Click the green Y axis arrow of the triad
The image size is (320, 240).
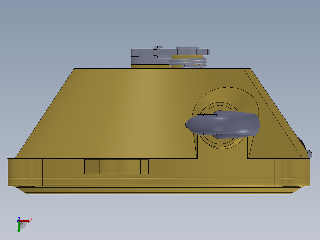point(19,227)
